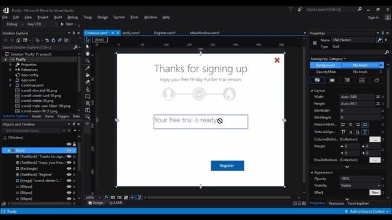The width and height of the screenshot is (392, 220).
Task: Open the Format menu
Action: [x=119, y=17]
